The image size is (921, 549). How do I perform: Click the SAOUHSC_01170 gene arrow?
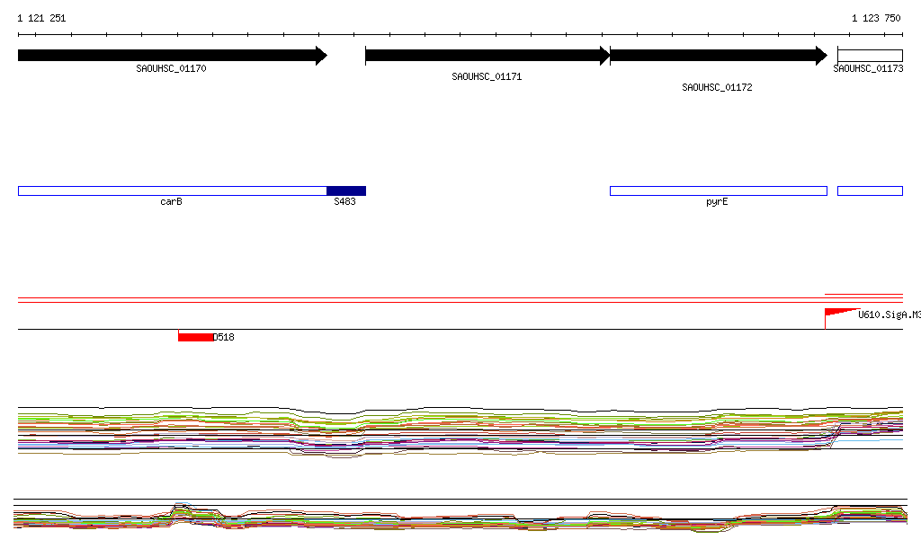(x=171, y=56)
